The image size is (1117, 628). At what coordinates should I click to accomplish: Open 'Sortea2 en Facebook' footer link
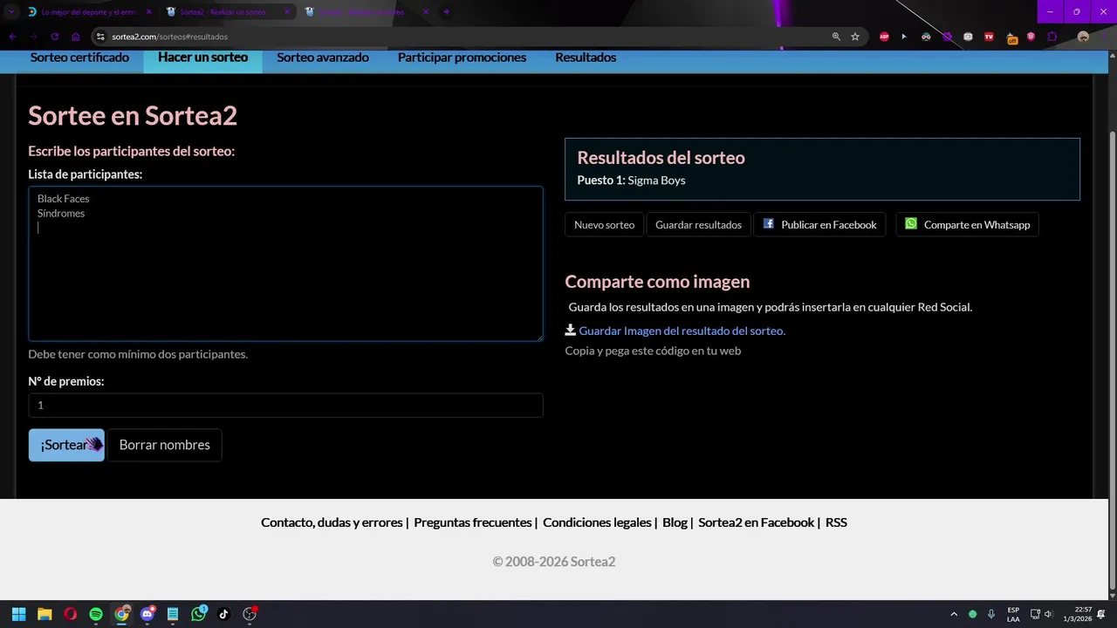756,522
